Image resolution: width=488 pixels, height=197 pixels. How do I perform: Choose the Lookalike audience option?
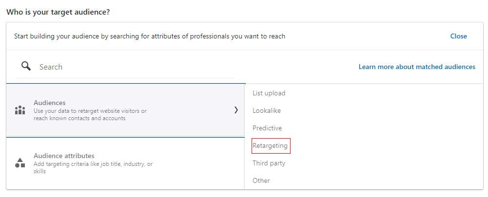[266, 110]
